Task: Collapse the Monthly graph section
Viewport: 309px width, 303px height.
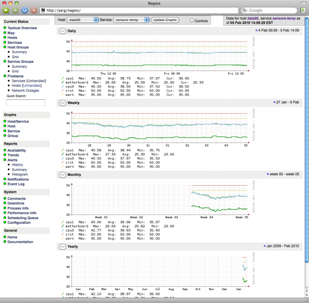Action: point(63,175)
